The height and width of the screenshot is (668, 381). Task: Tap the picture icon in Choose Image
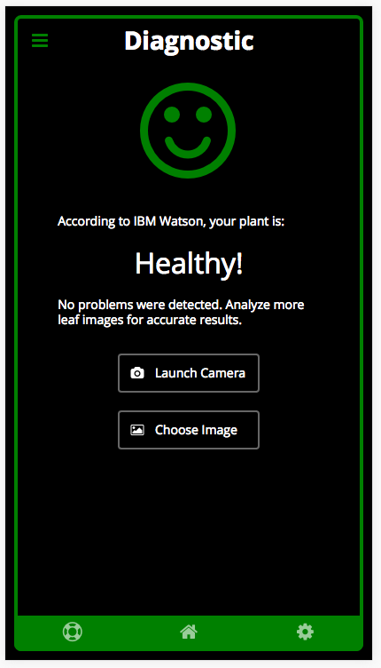[137, 430]
